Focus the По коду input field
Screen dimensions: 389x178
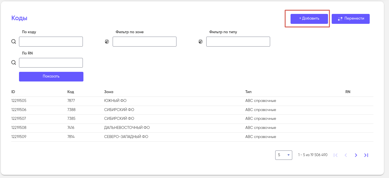(51, 42)
